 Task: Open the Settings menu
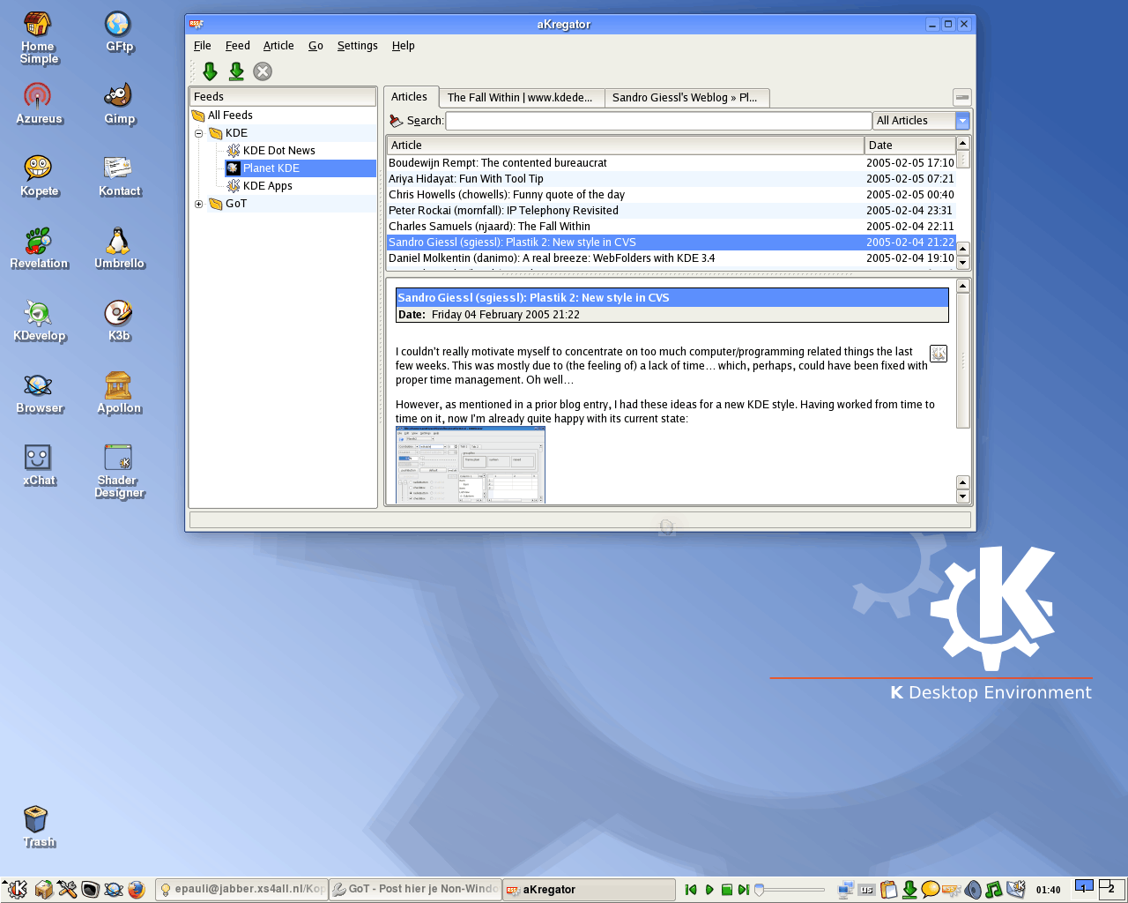tap(358, 46)
